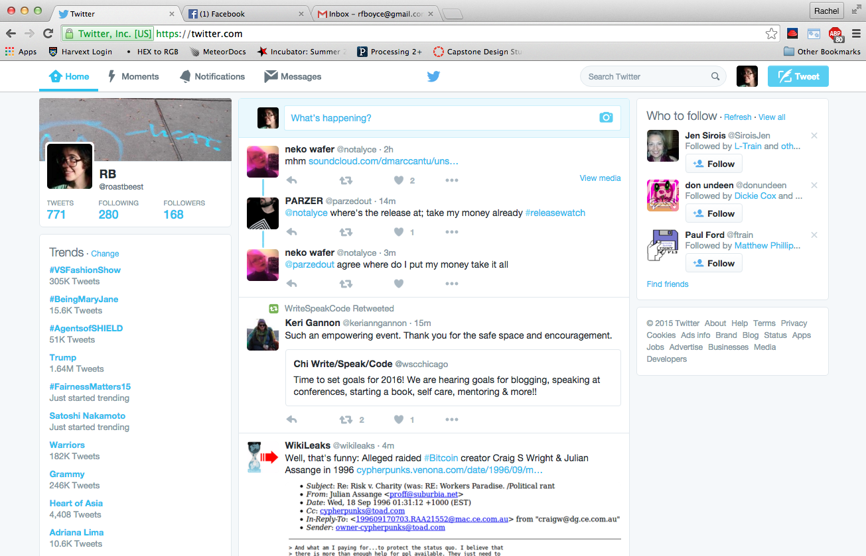Reply to neko wafer's 'agree where do I put' tweet

[291, 284]
